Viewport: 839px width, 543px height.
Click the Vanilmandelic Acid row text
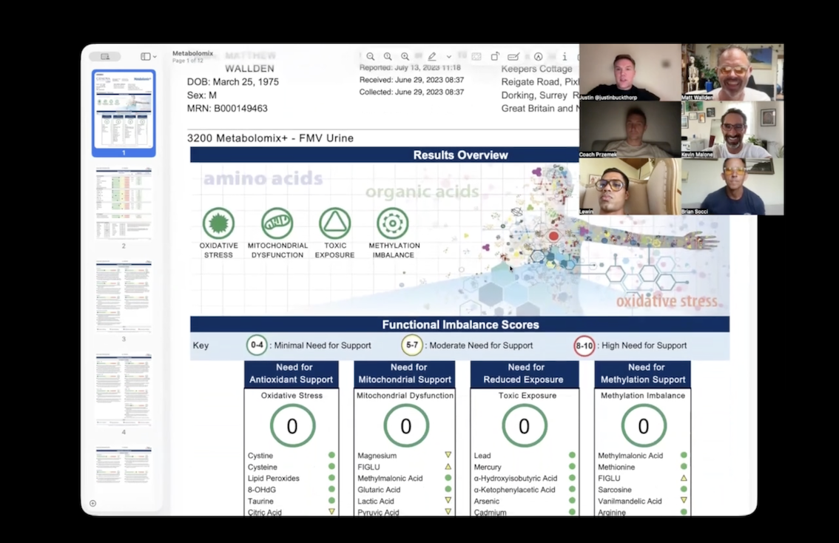point(630,502)
